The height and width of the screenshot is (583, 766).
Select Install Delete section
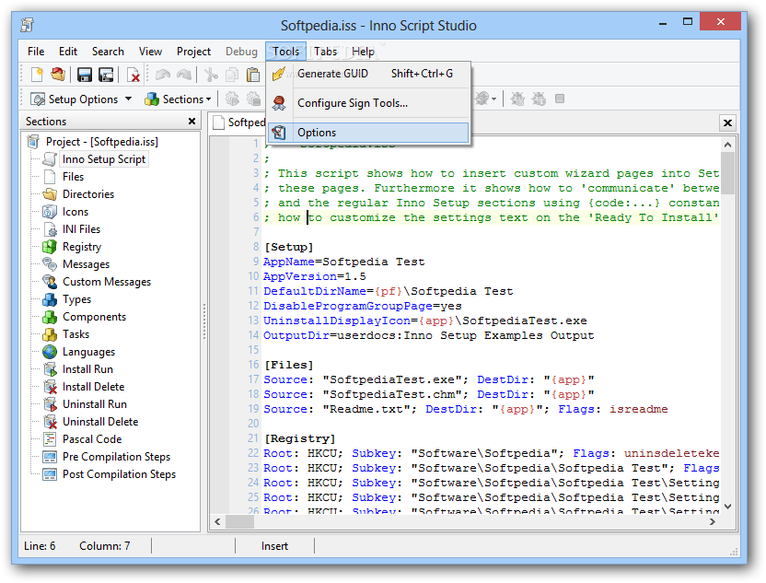point(93,387)
